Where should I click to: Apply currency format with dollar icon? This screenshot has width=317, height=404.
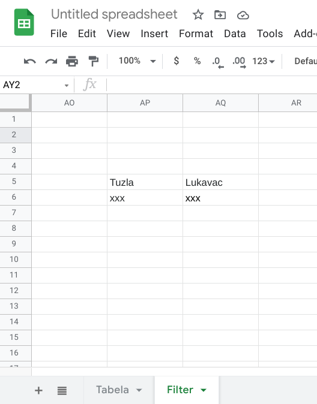[x=177, y=61]
